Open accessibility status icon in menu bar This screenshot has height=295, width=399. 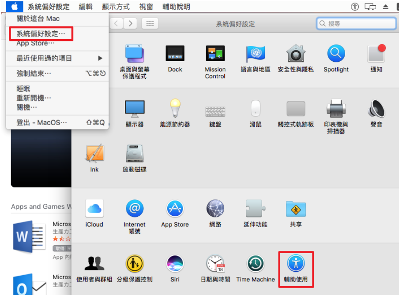355,7
